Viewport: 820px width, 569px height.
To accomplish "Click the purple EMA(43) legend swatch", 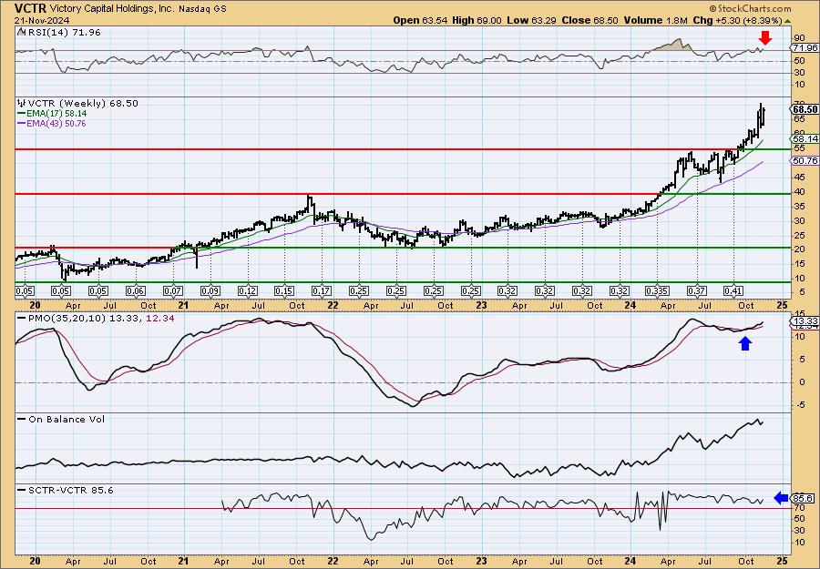I will click(x=22, y=124).
